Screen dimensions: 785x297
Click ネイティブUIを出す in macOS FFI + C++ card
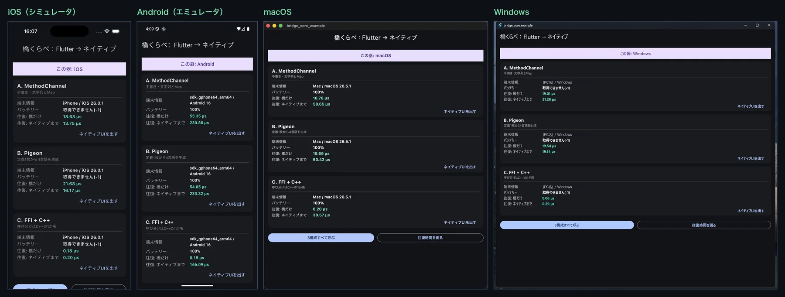tap(460, 222)
